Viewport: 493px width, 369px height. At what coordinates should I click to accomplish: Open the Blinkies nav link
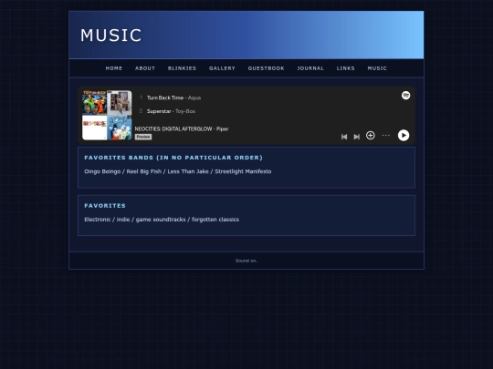click(182, 68)
